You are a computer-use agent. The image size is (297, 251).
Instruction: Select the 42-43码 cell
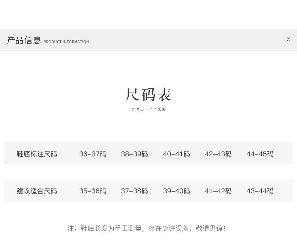(x=218, y=154)
